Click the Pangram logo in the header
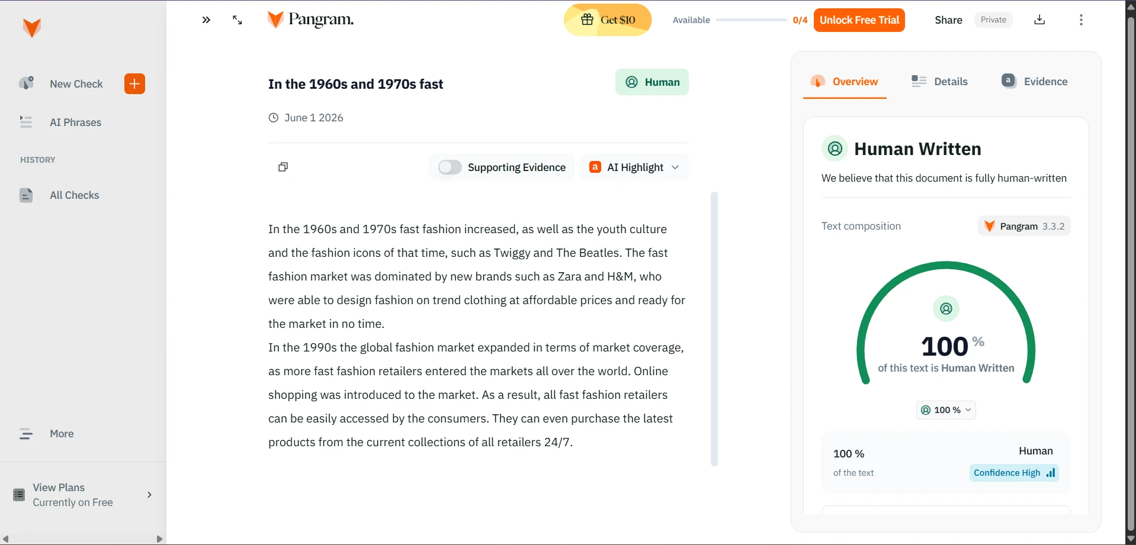Screen dimensions: 1136x545 [x=310, y=20]
